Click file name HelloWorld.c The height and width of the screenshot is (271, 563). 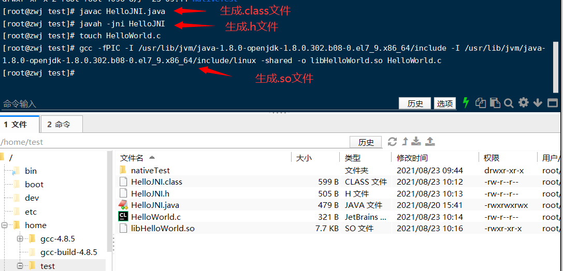click(156, 217)
